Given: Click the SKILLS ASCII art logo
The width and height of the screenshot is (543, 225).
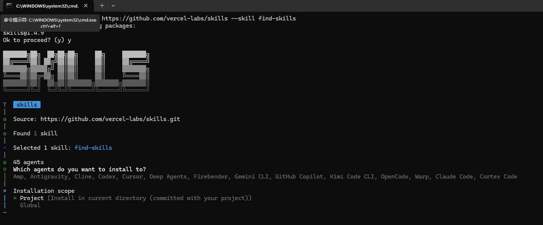Looking at the screenshot, I should click(76, 70).
